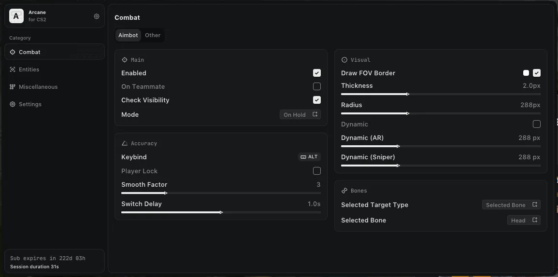Click the Visual section header icon

coord(344,60)
